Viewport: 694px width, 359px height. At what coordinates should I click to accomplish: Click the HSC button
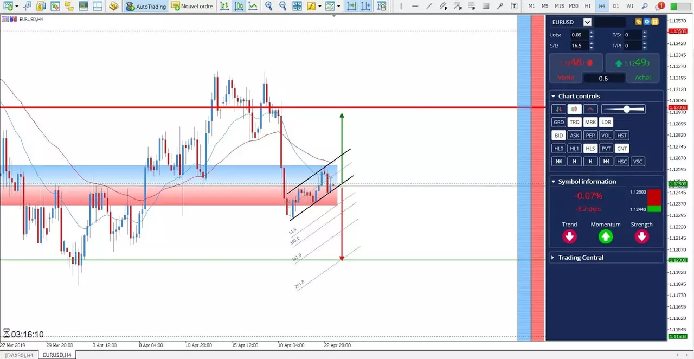622,162
